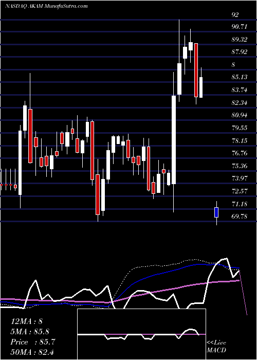The width and height of the screenshot is (257, 360).
Task: Click the 71.18 price label
Action: [x=240, y=204]
